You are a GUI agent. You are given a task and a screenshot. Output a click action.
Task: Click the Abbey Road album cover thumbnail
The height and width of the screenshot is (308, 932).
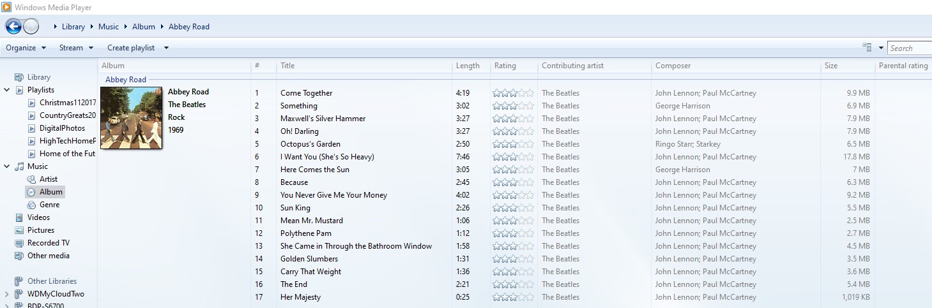click(x=132, y=117)
